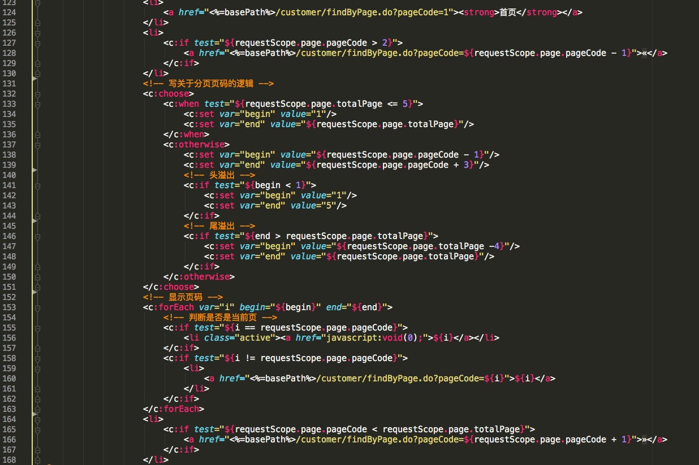
Task: Collapse the c:choose block at line 132
Action: point(37,94)
